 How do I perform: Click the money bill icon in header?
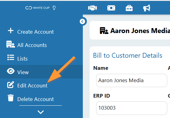tap(111, 8)
